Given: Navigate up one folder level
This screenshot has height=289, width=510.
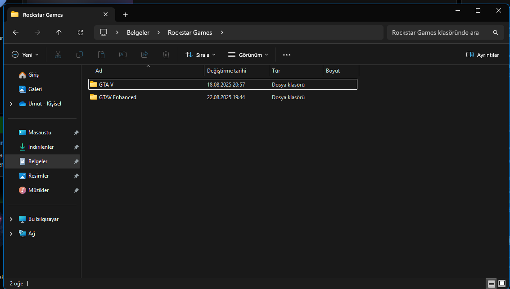Looking at the screenshot, I should pyautogui.click(x=59, y=32).
